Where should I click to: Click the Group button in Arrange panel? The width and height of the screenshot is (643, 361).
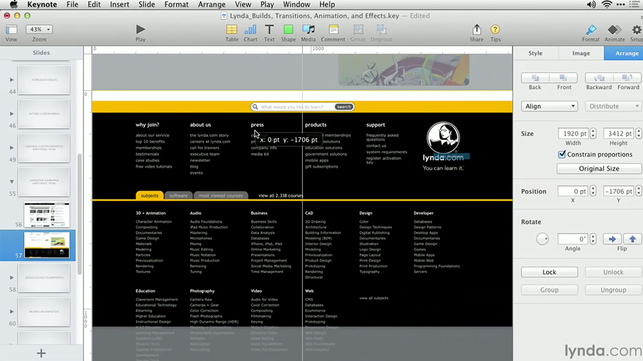(x=549, y=290)
